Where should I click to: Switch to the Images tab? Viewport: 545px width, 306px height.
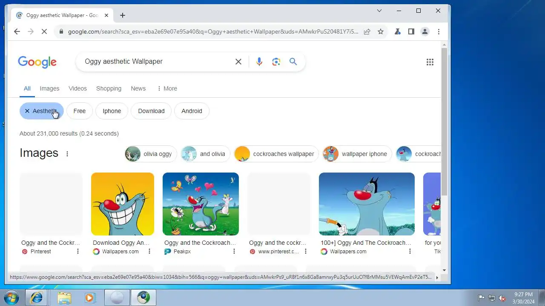[x=49, y=88]
